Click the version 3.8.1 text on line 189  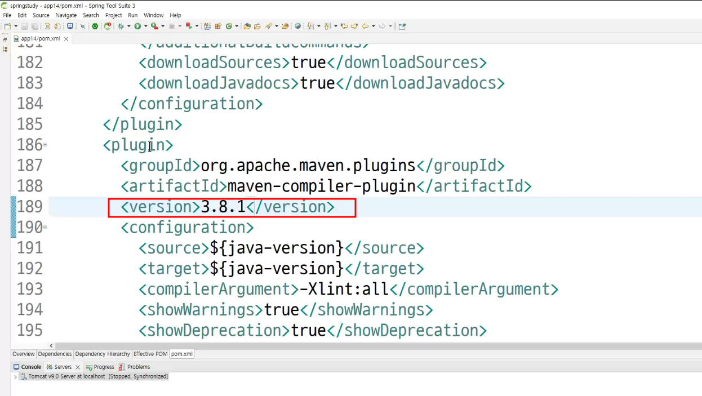(223, 207)
